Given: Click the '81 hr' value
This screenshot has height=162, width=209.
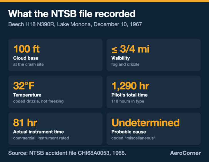Looking at the screenshot, I should click(25, 123).
